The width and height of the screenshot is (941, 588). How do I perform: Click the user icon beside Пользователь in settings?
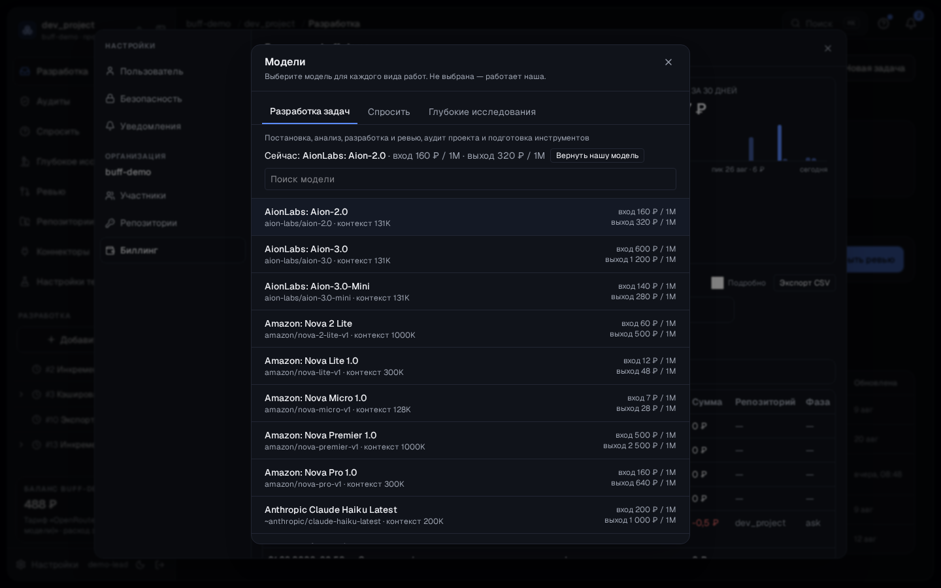(x=110, y=71)
